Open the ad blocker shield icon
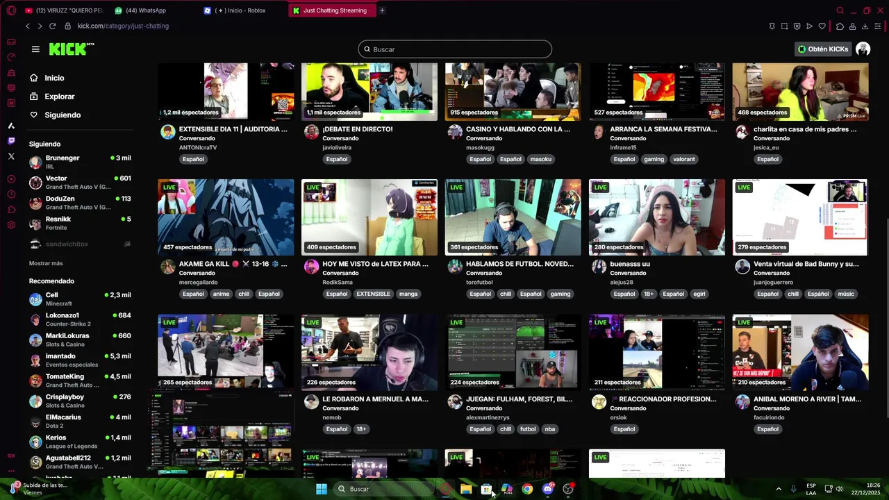Image resolution: width=889 pixels, height=500 pixels. coord(797,26)
